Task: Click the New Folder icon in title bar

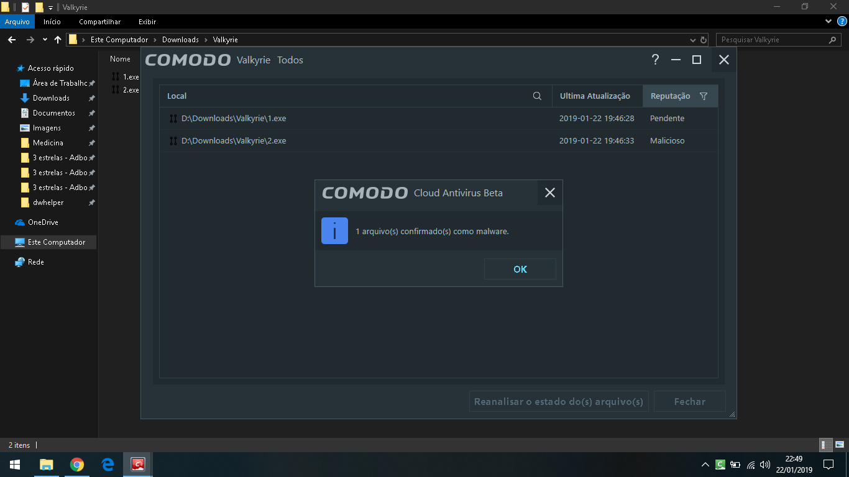Action: tap(39, 7)
